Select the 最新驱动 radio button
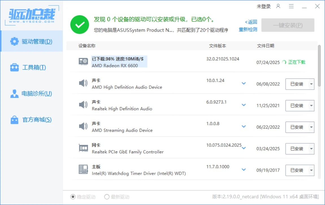This screenshot has width=325, height=205. pos(107,197)
